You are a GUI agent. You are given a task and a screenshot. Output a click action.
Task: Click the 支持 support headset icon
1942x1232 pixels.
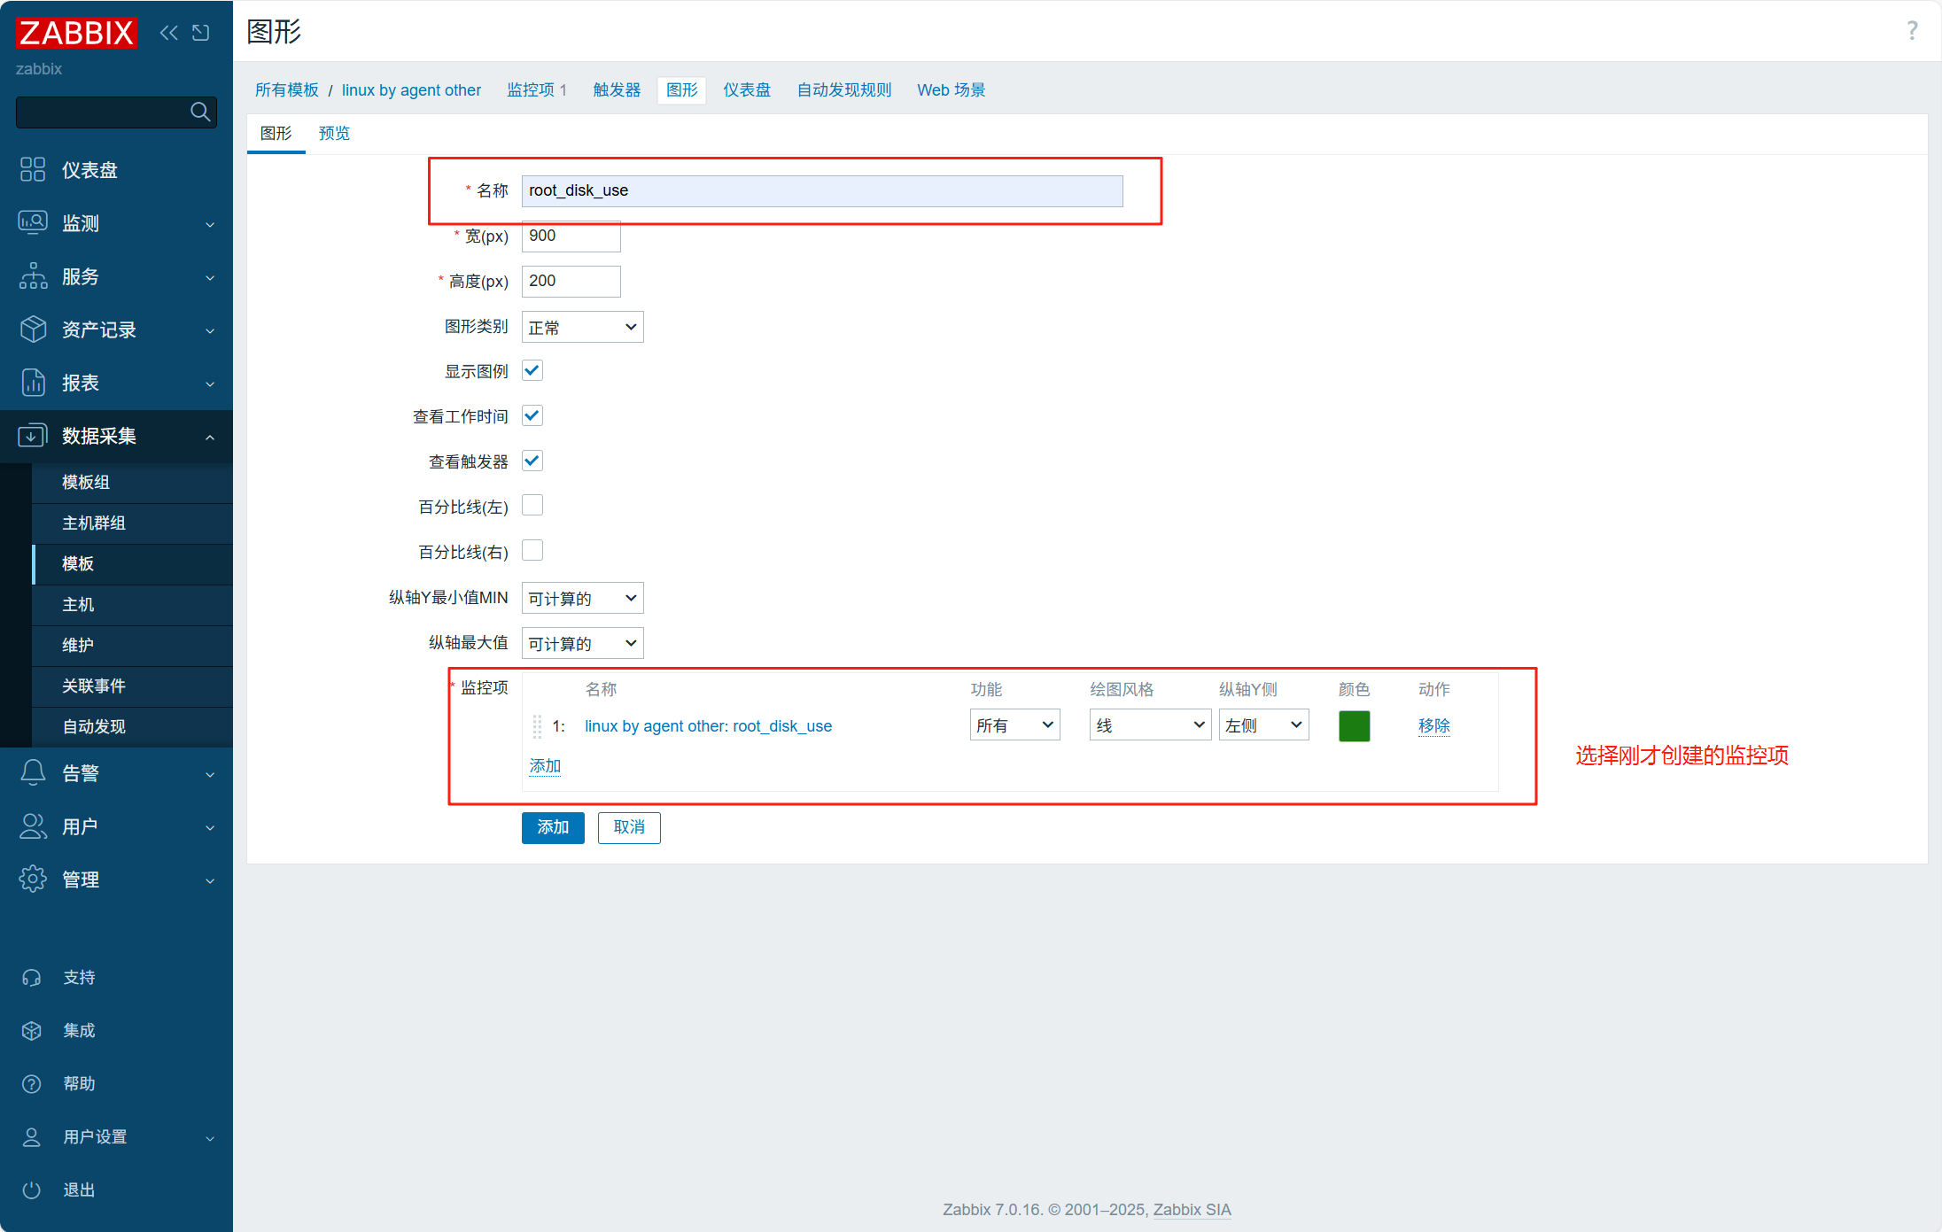pyautogui.click(x=32, y=977)
